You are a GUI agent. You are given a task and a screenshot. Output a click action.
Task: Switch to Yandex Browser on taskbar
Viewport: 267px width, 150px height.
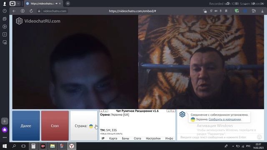(x=72, y=146)
